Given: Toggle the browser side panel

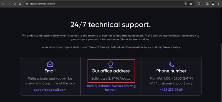Looking at the screenshot, I should tap(207, 4).
